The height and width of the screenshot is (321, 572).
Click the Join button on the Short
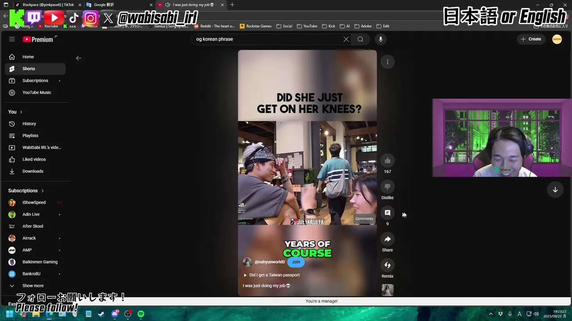(x=296, y=262)
